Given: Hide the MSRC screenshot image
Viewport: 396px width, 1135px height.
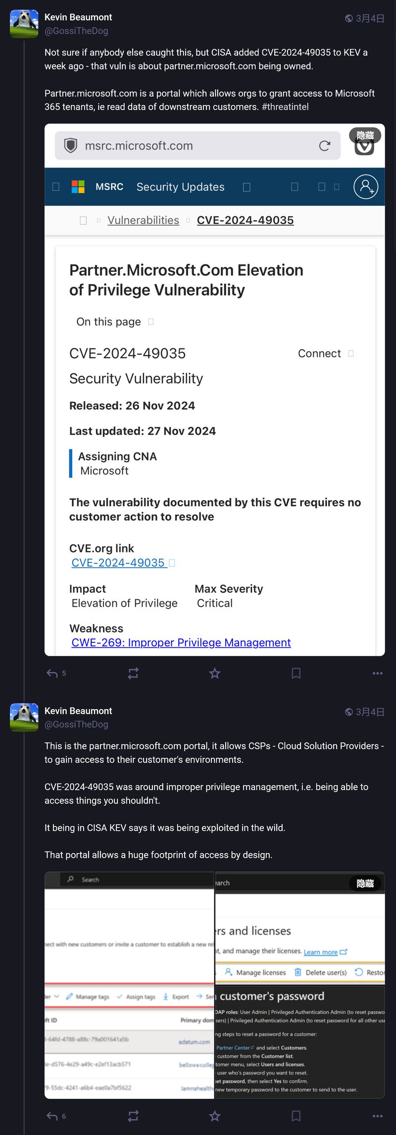Looking at the screenshot, I should coord(365,135).
